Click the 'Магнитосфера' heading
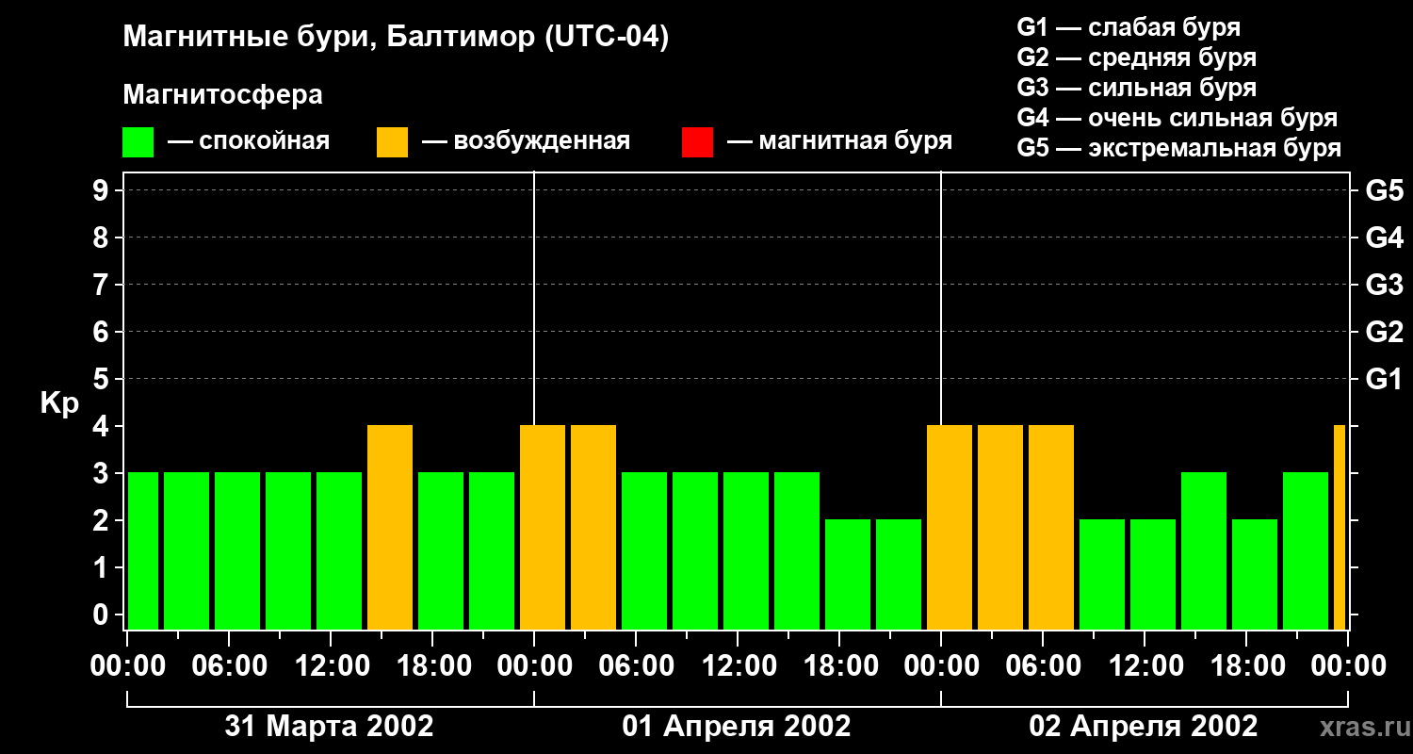The image size is (1413, 754). point(223,95)
